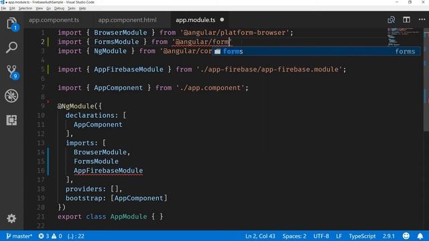Click the Open Changes icon in editor toolbar
The height and width of the screenshot is (241, 429).
391,19
